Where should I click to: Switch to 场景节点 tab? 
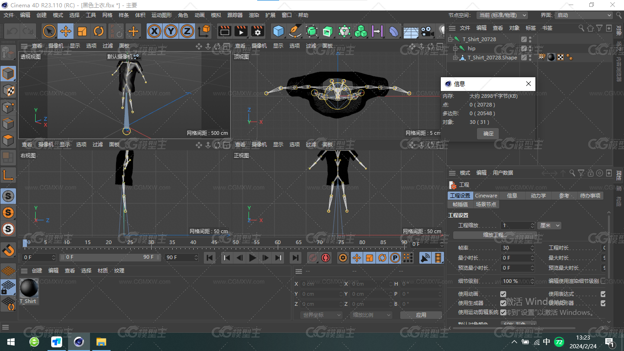click(486, 204)
